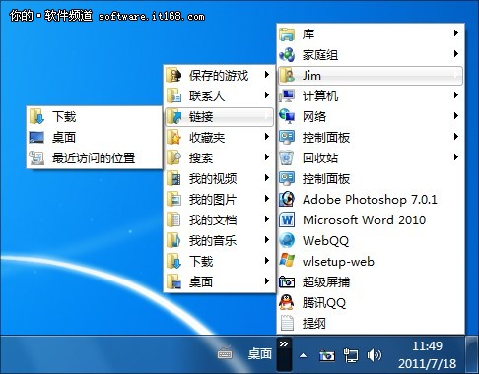Select 我的文档 menu entry

219,220
